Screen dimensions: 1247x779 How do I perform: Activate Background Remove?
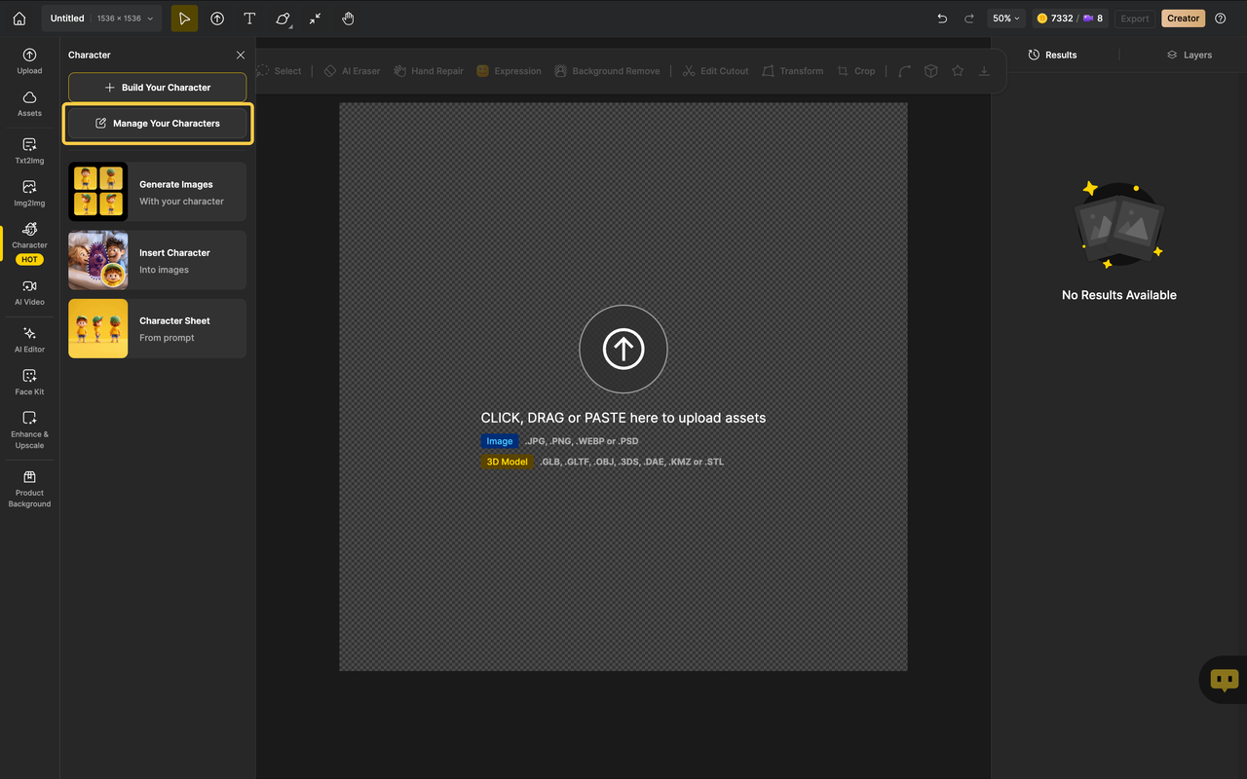[x=607, y=70]
